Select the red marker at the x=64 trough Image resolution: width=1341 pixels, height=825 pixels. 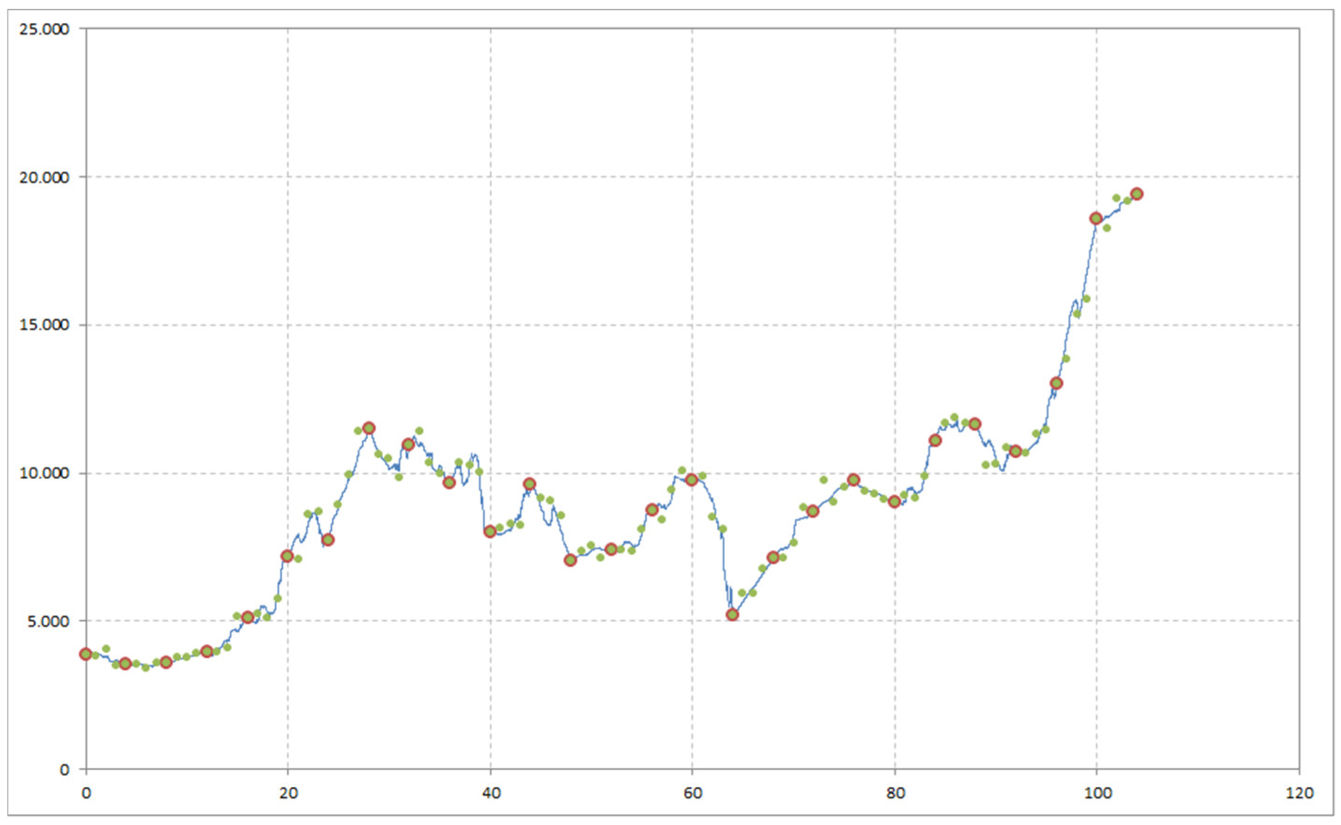pos(732,614)
